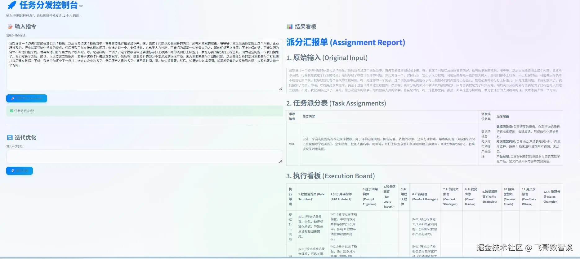580x259 pixels.
Task: Click the 派分汇报单 (Assignment Report) heading
Action: (x=346, y=42)
